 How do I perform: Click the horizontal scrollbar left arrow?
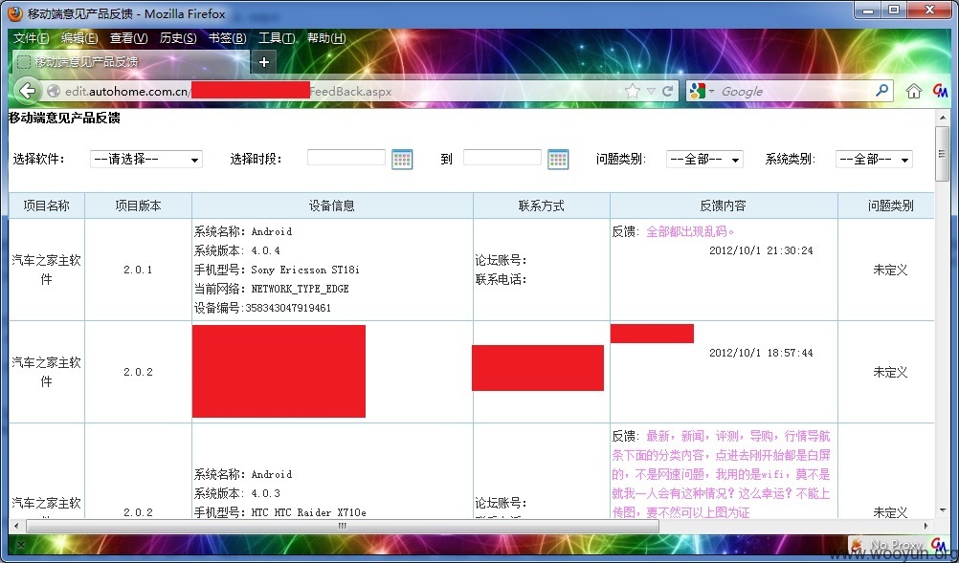click(x=16, y=526)
